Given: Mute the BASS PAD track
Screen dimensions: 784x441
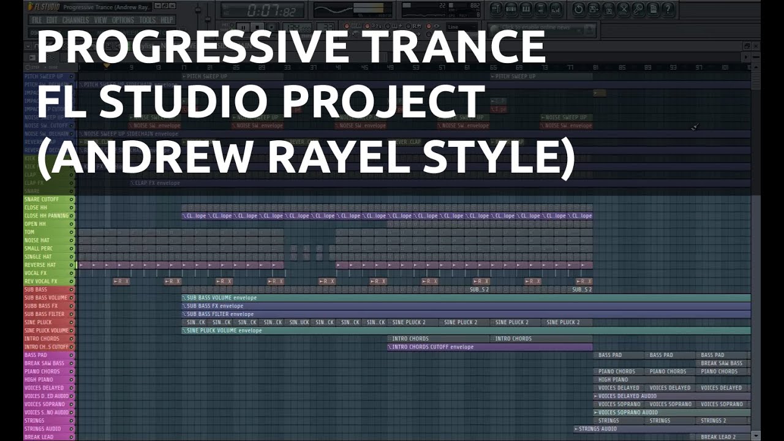Looking at the screenshot, I should [x=72, y=355].
